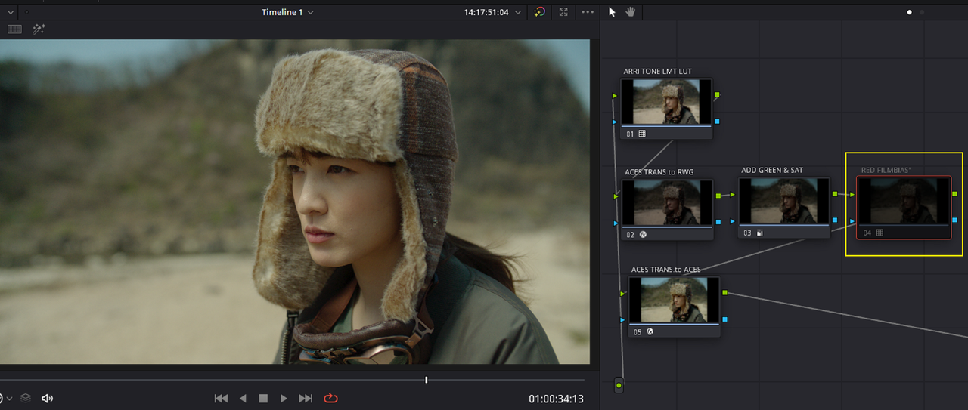The width and height of the screenshot is (968, 410).
Task: Select the hand pan tool in node editor
Action: [631, 12]
